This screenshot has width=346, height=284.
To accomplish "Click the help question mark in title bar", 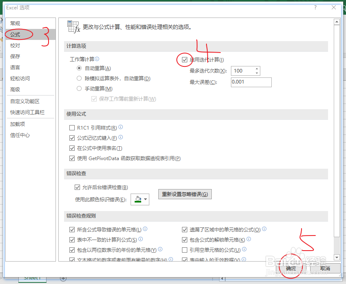I will (315, 7).
